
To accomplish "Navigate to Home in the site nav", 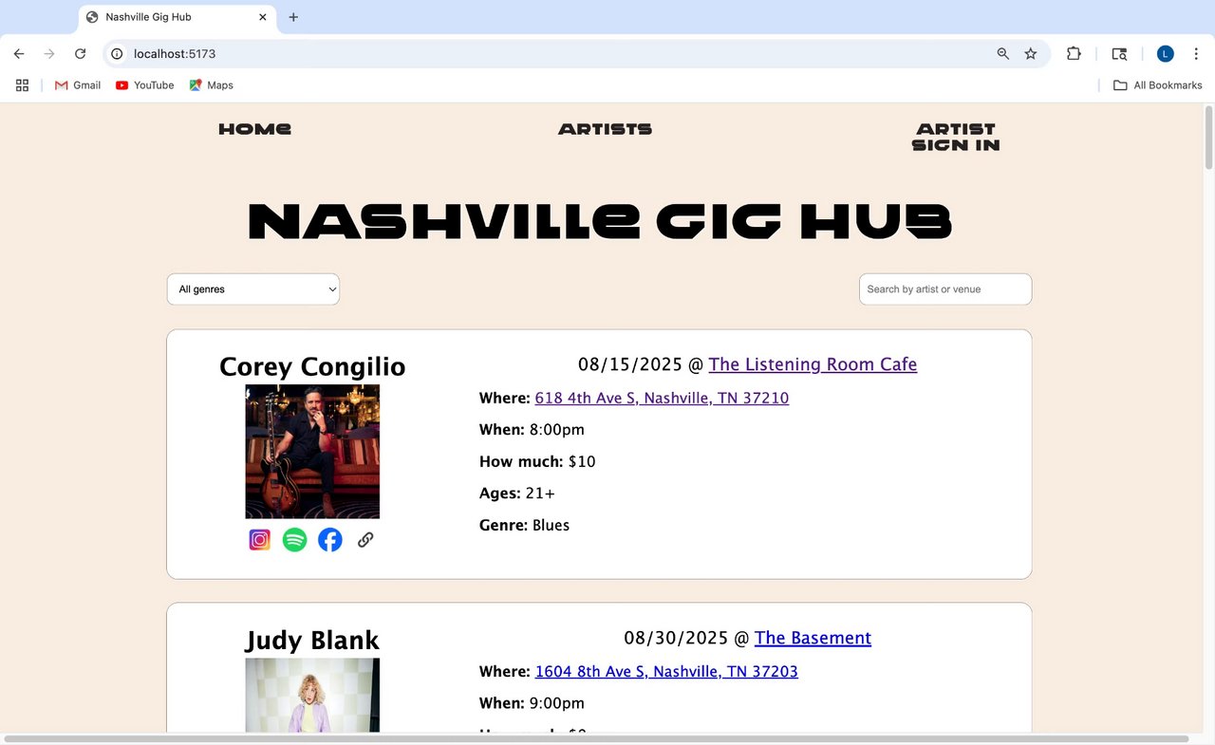I will pyautogui.click(x=255, y=129).
